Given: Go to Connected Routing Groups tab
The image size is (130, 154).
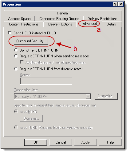Looking at the screenshot, I should click(x=59, y=19).
